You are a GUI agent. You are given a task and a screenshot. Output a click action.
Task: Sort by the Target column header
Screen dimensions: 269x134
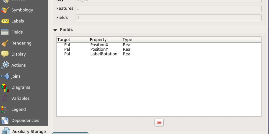[73, 40]
